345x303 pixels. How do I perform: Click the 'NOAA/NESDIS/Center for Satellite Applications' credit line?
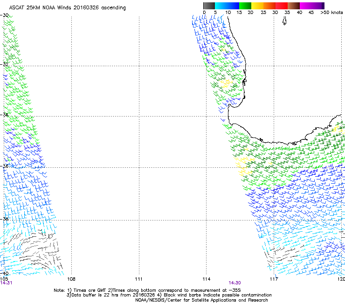coord(201,300)
